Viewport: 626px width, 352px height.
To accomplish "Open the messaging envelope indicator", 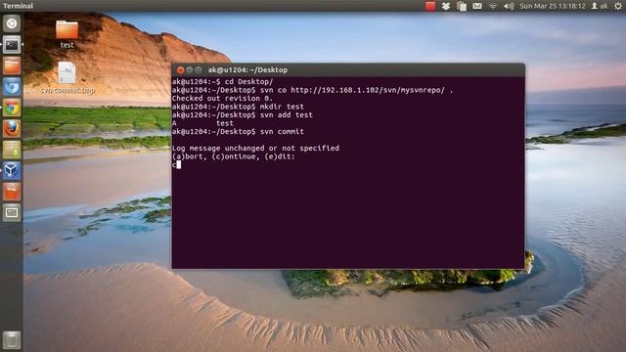I will point(477,6).
